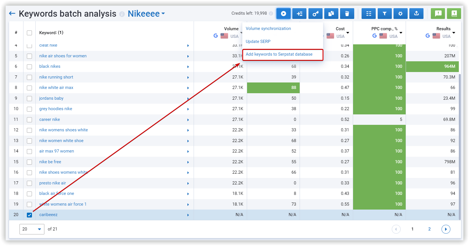Check the box for black nikes
Screen dimensions: 469x246
pos(29,67)
